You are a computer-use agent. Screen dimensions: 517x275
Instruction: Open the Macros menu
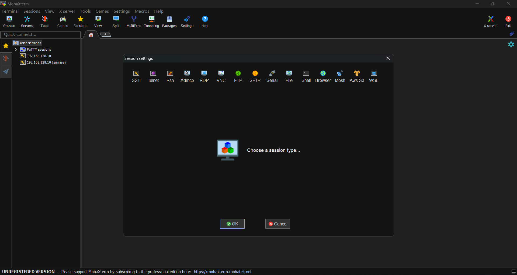[142, 11]
